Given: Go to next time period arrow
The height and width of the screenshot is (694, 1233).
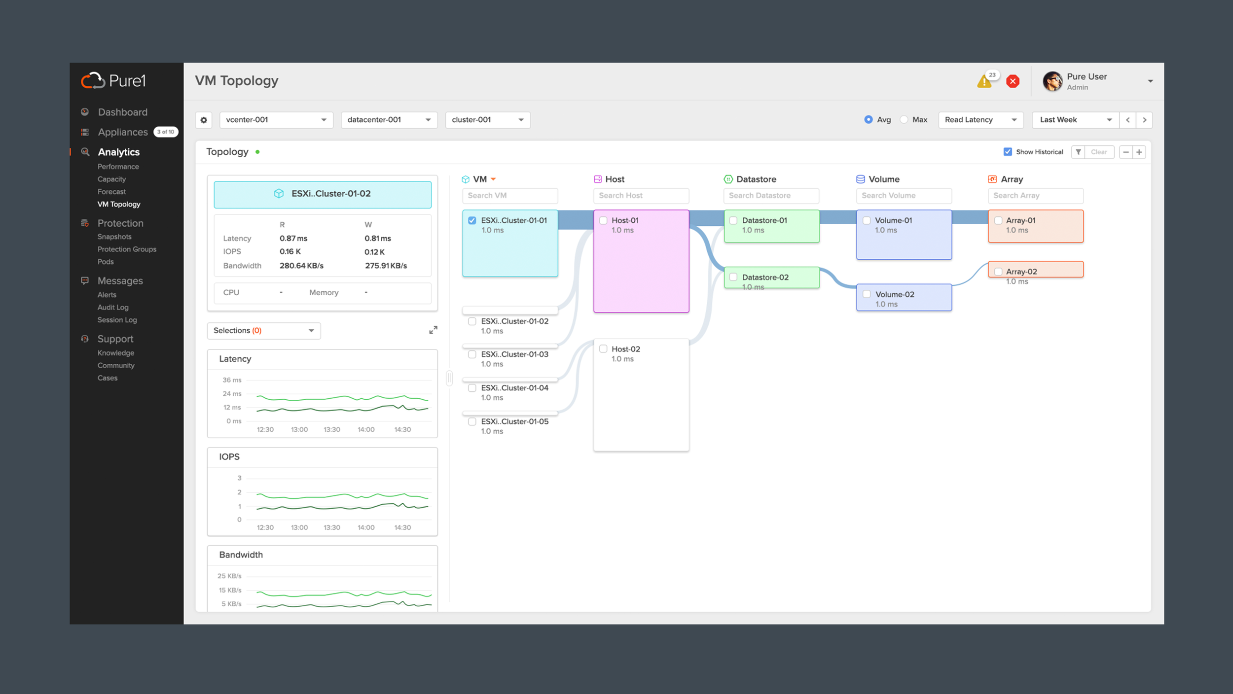Looking at the screenshot, I should (1145, 120).
